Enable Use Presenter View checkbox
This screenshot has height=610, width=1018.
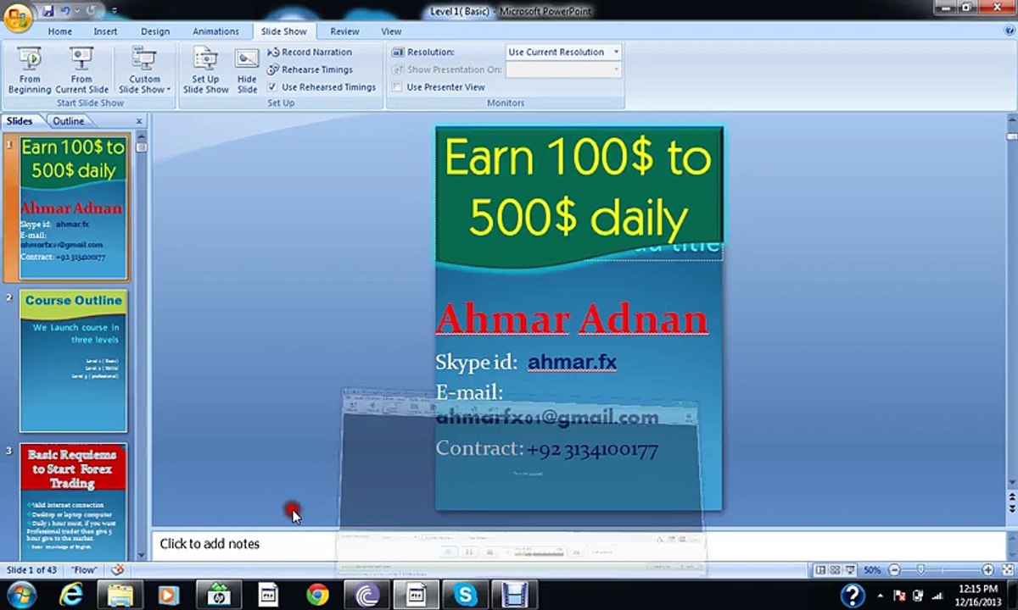point(397,86)
